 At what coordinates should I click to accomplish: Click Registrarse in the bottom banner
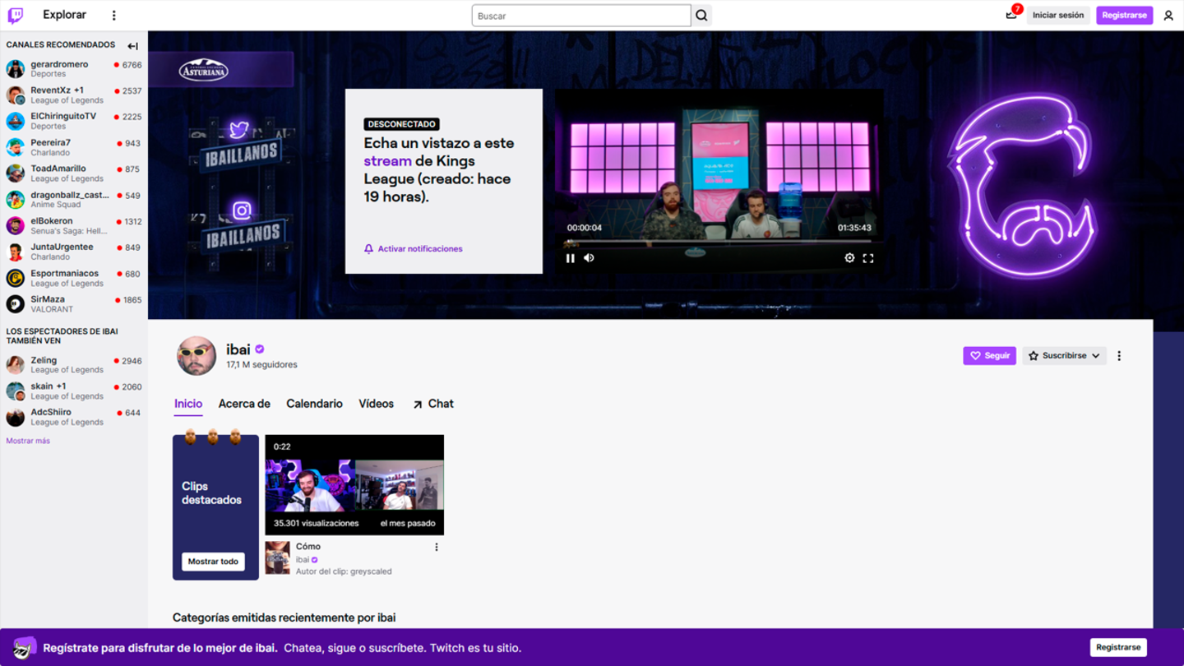tap(1118, 647)
